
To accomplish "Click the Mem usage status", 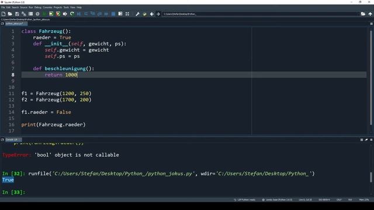I will [364, 199].
